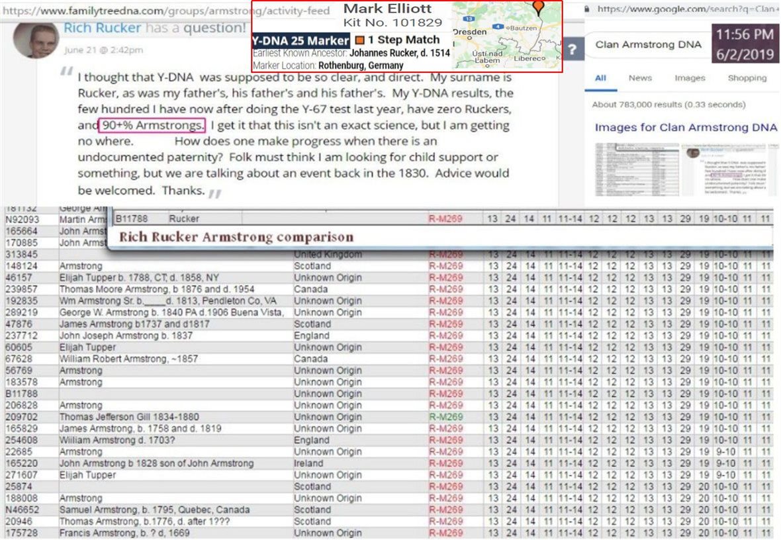Select the All search tab

click(601, 78)
